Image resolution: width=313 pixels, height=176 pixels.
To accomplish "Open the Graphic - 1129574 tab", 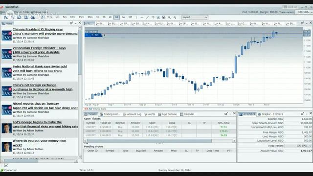I will 270,114.
